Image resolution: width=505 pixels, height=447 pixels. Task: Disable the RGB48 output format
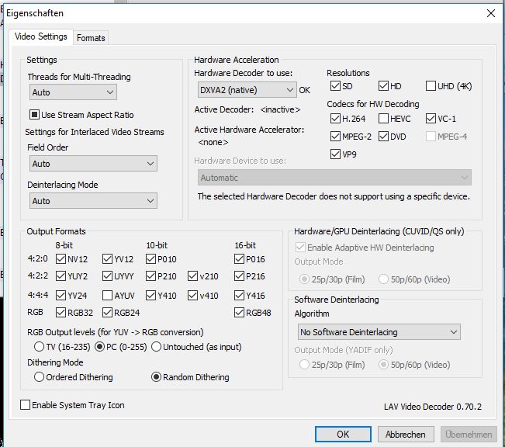point(240,314)
